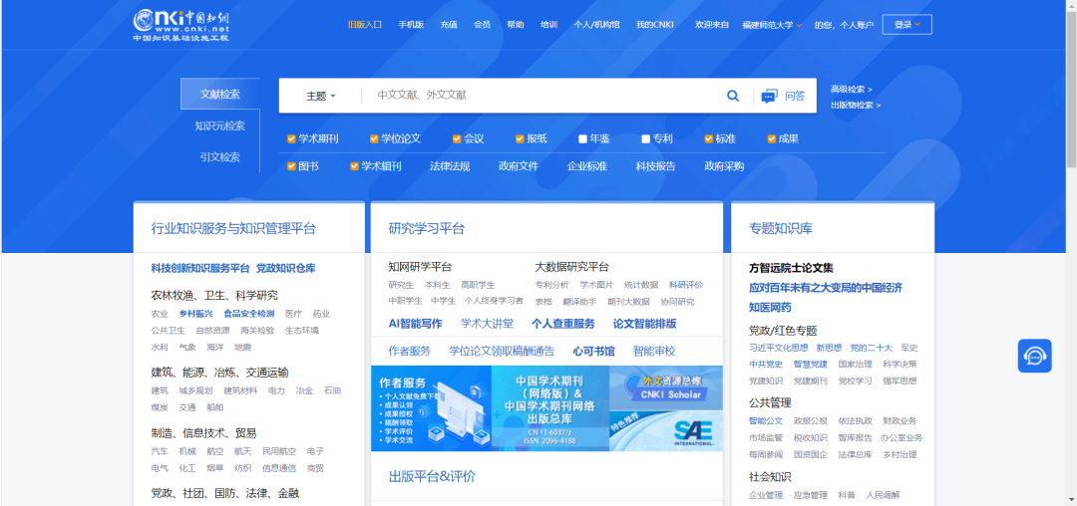The image size is (1077, 506).
Task: Switch to the 知识元检索 tab
Action: [219, 126]
